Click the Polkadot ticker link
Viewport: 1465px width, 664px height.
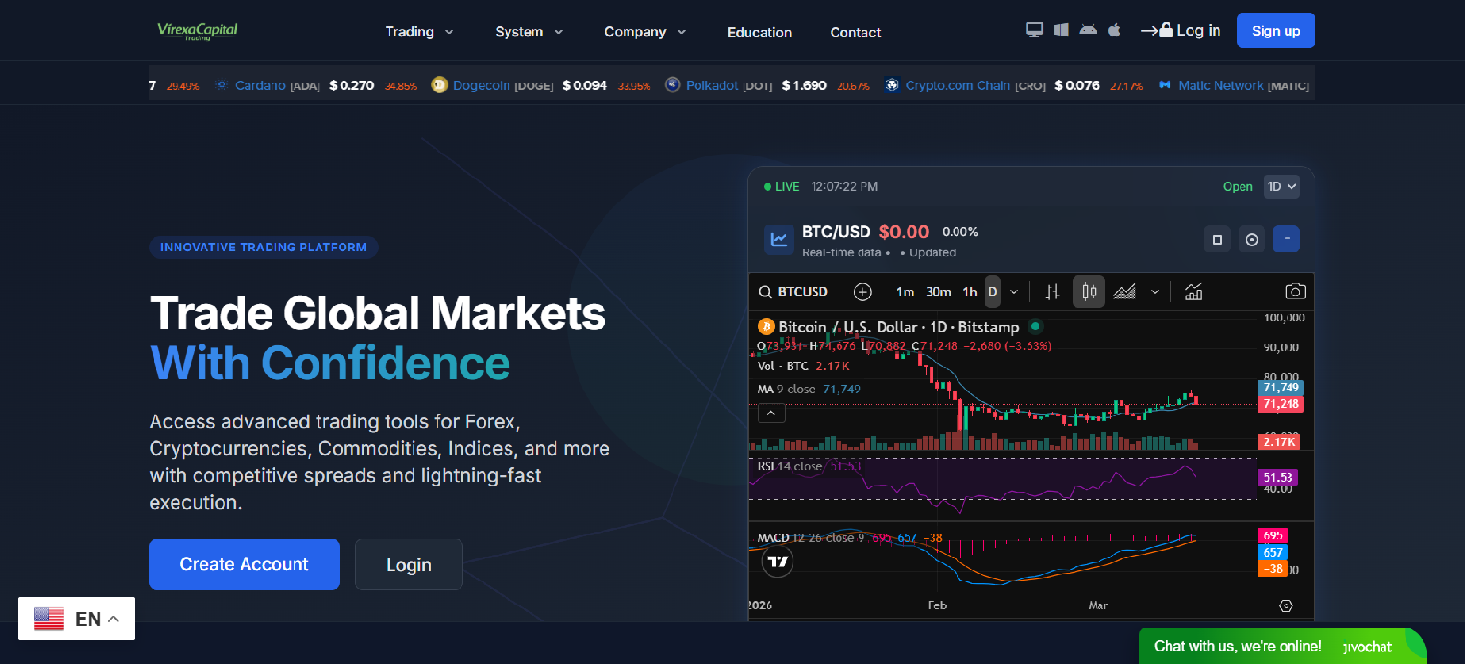pos(712,85)
